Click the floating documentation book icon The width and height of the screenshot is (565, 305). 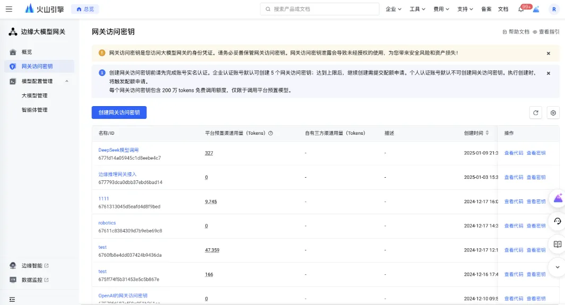click(x=558, y=244)
